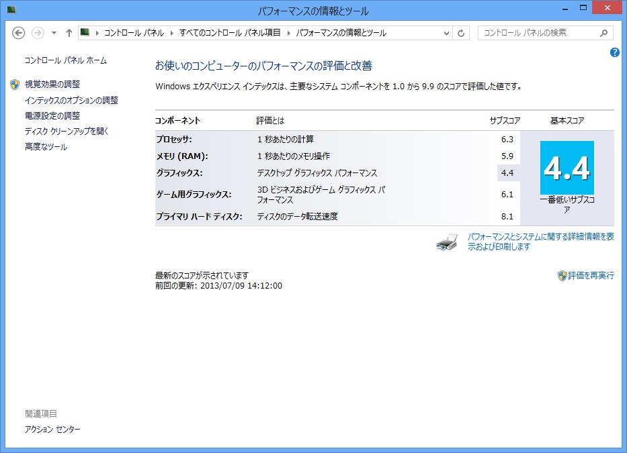Select the グラフィックス: row label
This screenshot has height=453, width=627.
coord(179,173)
